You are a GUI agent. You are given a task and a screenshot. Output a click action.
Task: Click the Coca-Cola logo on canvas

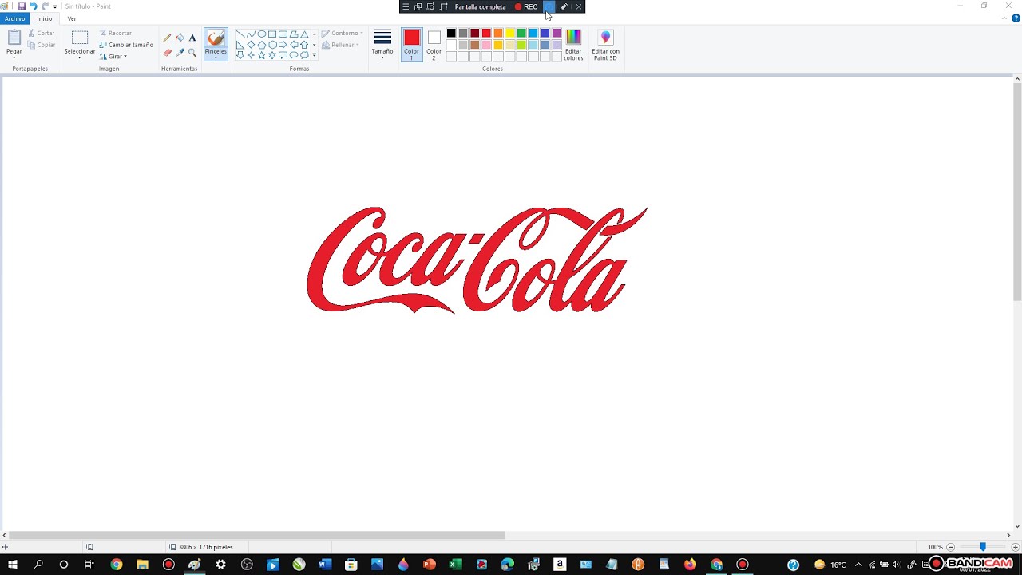point(477,260)
